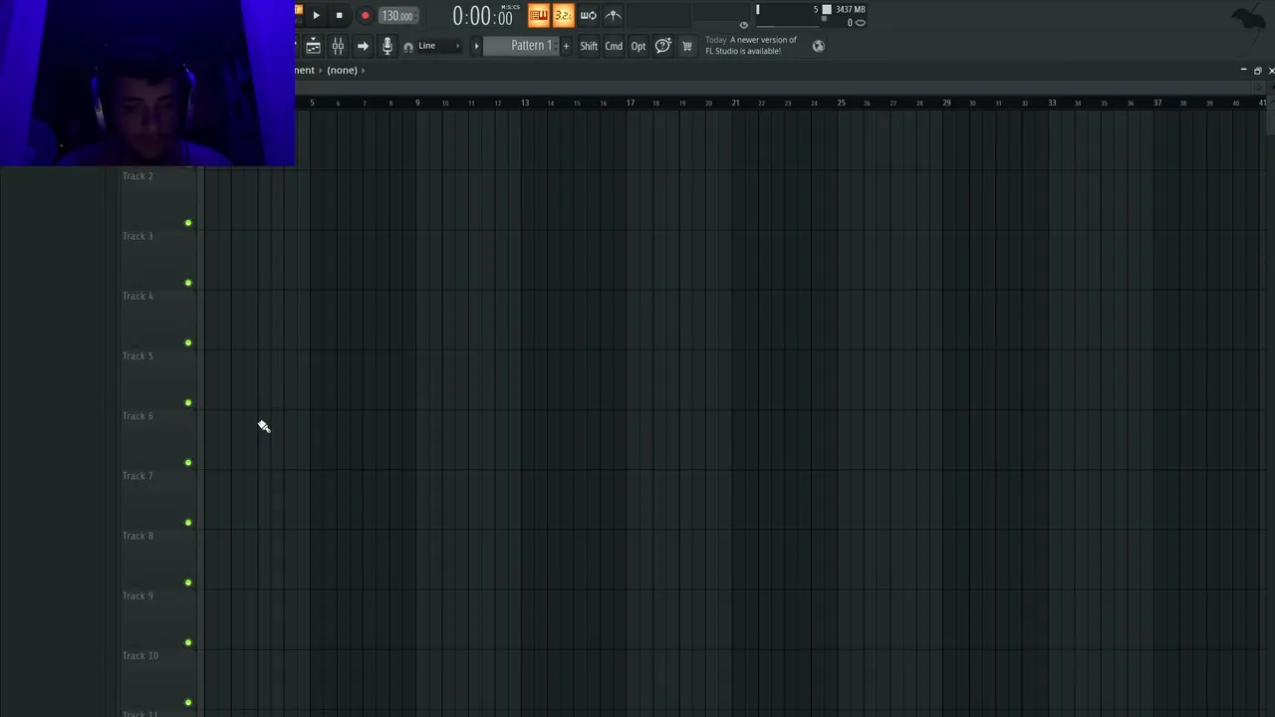Minimize the playlist window

coord(1243,70)
